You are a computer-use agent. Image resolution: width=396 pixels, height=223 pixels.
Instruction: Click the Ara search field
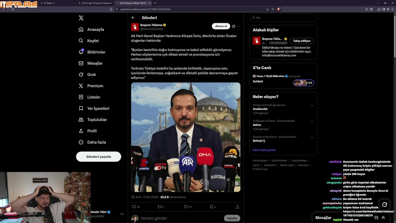tap(283, 18)
